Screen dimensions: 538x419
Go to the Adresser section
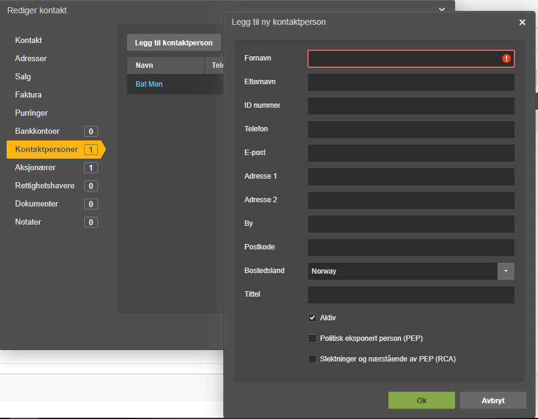click(x=31, y=58)
